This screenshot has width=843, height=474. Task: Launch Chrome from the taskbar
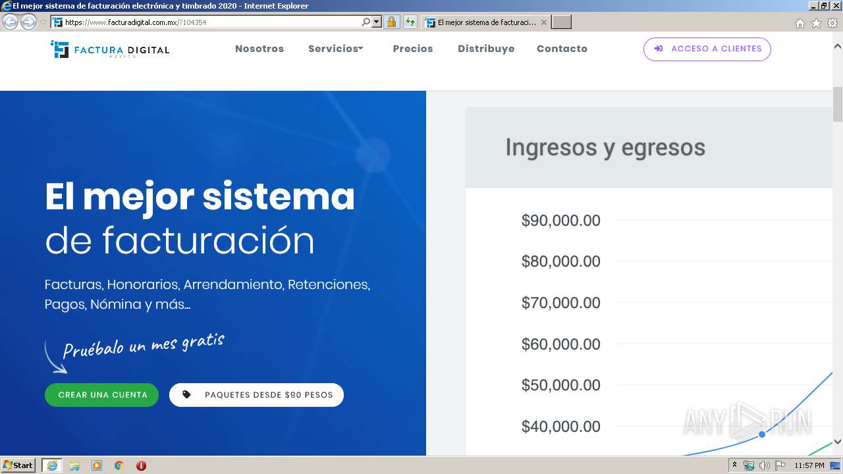[119, 465]
